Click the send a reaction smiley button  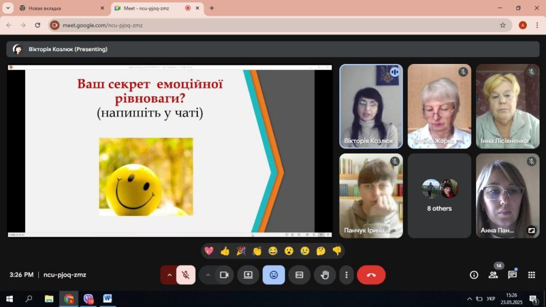pos(274,275)
